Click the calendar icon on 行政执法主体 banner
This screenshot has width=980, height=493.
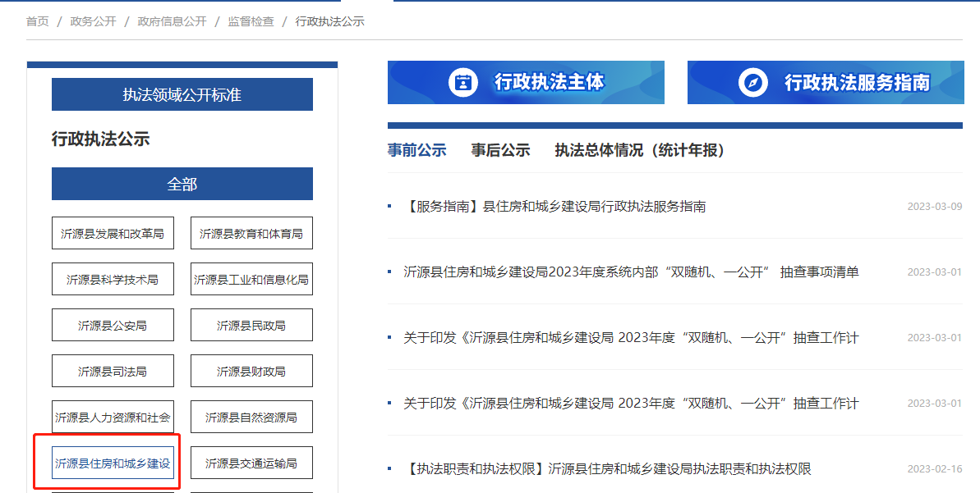(x=463, y=82)
